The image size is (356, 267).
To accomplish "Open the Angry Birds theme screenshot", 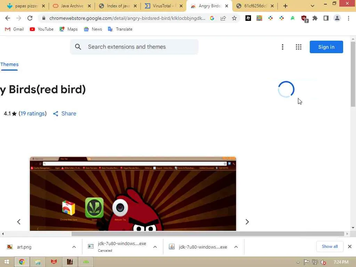I will [x=133, y=194].
